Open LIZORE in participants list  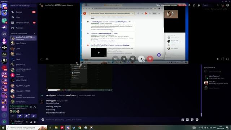tap(216, 82)
